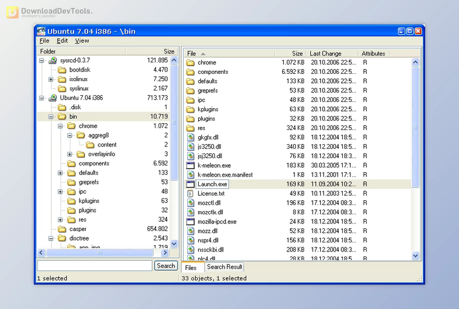Click the bootdisk folder icon in tree

(62, 70)
